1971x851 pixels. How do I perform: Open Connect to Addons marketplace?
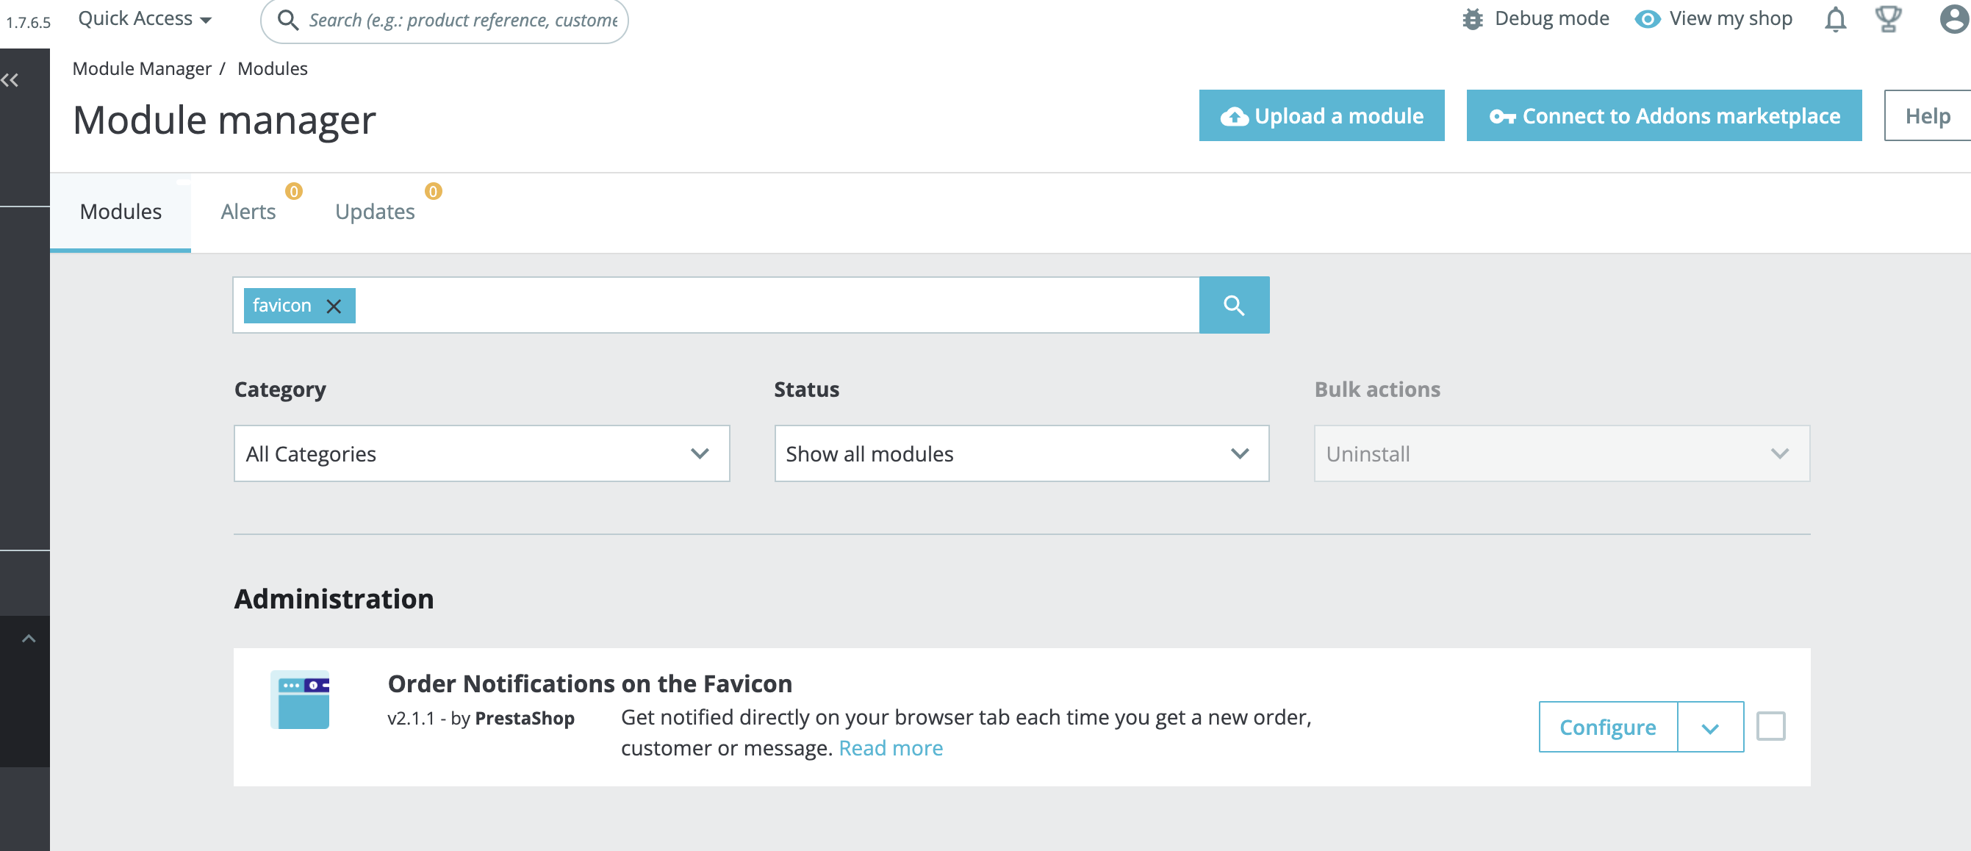[1663, 115]
